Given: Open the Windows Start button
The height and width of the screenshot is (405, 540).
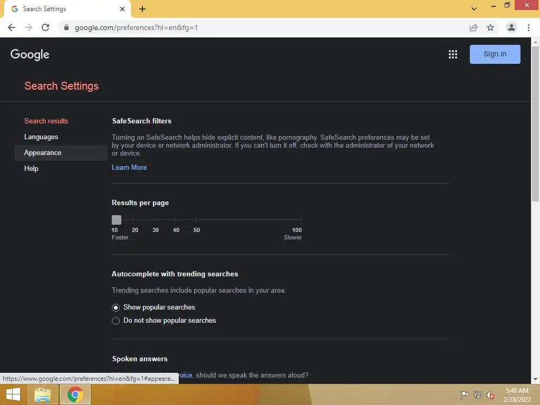Looking at the screenshot, I should (13, 394).
